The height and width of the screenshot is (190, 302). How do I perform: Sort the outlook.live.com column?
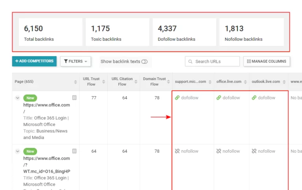tap(284, 82)
